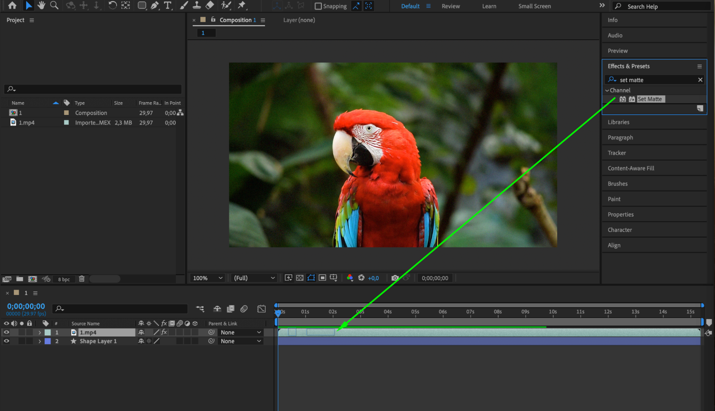Viewport: 715px width, 411px height.
Task: Select the Puppet Pin tool
Action: (x=242, y=5)
